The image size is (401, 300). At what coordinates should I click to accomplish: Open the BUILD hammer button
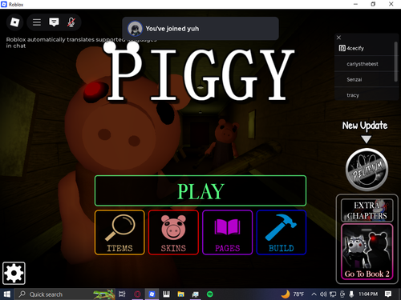282,232
